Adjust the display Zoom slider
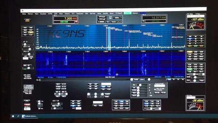The height and width of the screenshot is (123, 218). [x=155, y=80]
